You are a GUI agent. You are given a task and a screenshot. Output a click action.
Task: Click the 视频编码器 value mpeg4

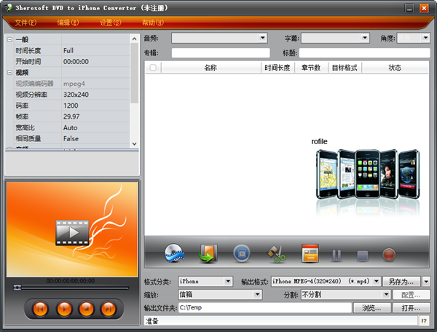95,84
